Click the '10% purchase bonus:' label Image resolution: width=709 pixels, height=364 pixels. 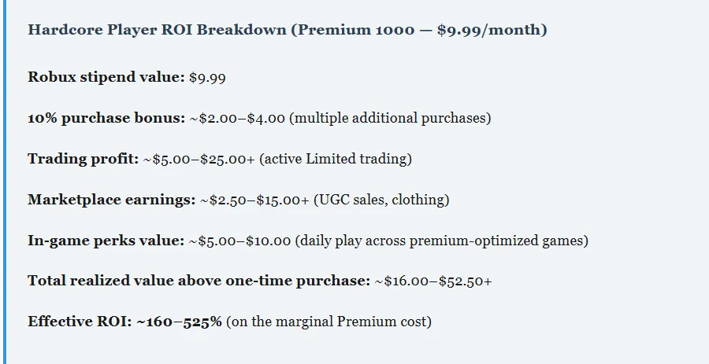[x=106, y=118]
